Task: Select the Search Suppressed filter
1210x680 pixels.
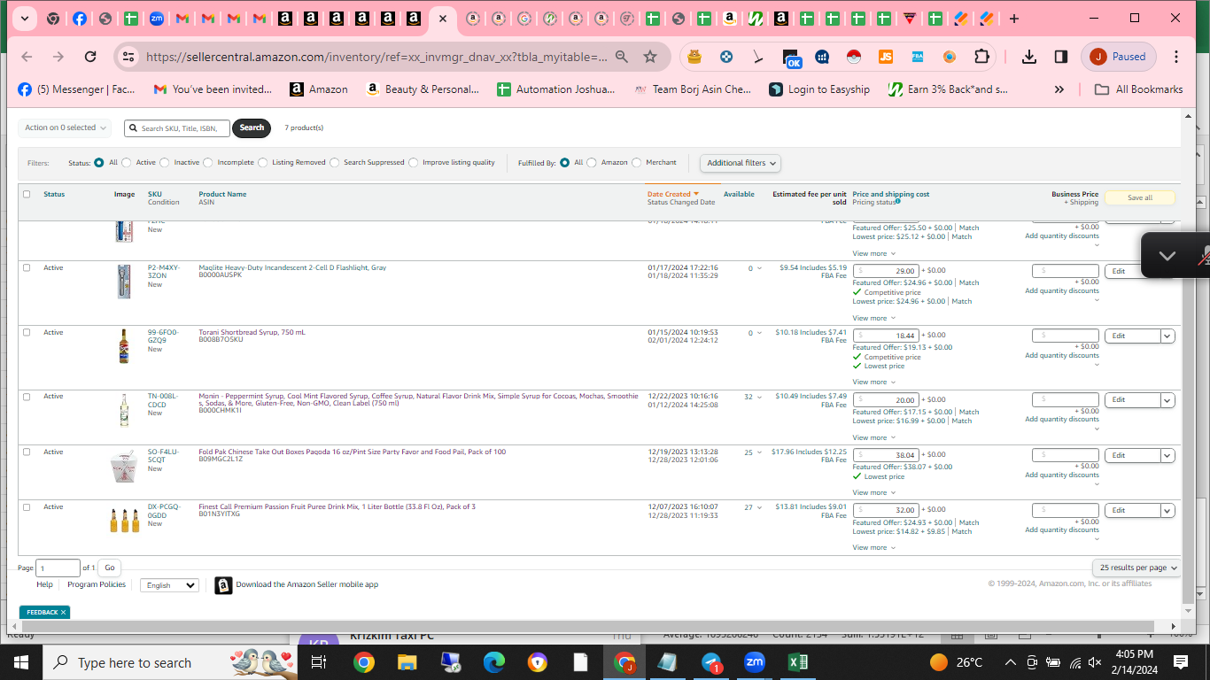Action: (x=334, y=163)
